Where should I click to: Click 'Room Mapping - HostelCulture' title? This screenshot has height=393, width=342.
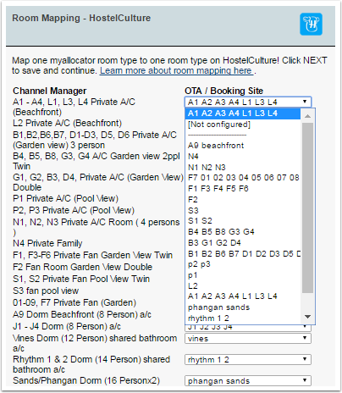81,18
